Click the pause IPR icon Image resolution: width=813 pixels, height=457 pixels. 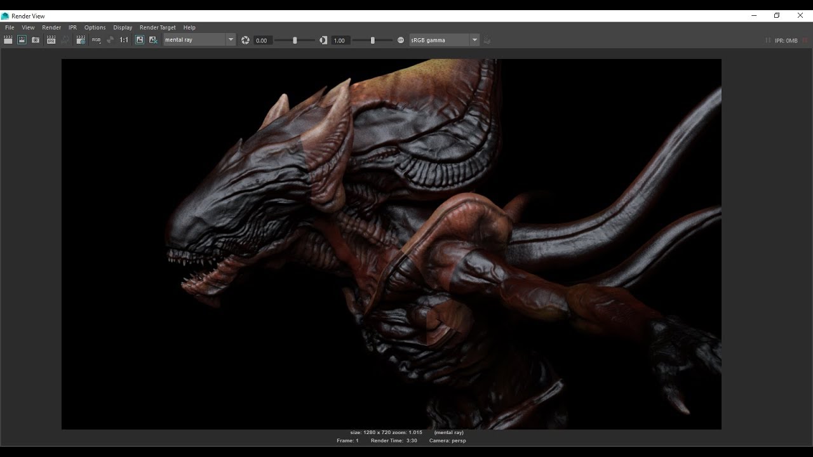(768, 41)
